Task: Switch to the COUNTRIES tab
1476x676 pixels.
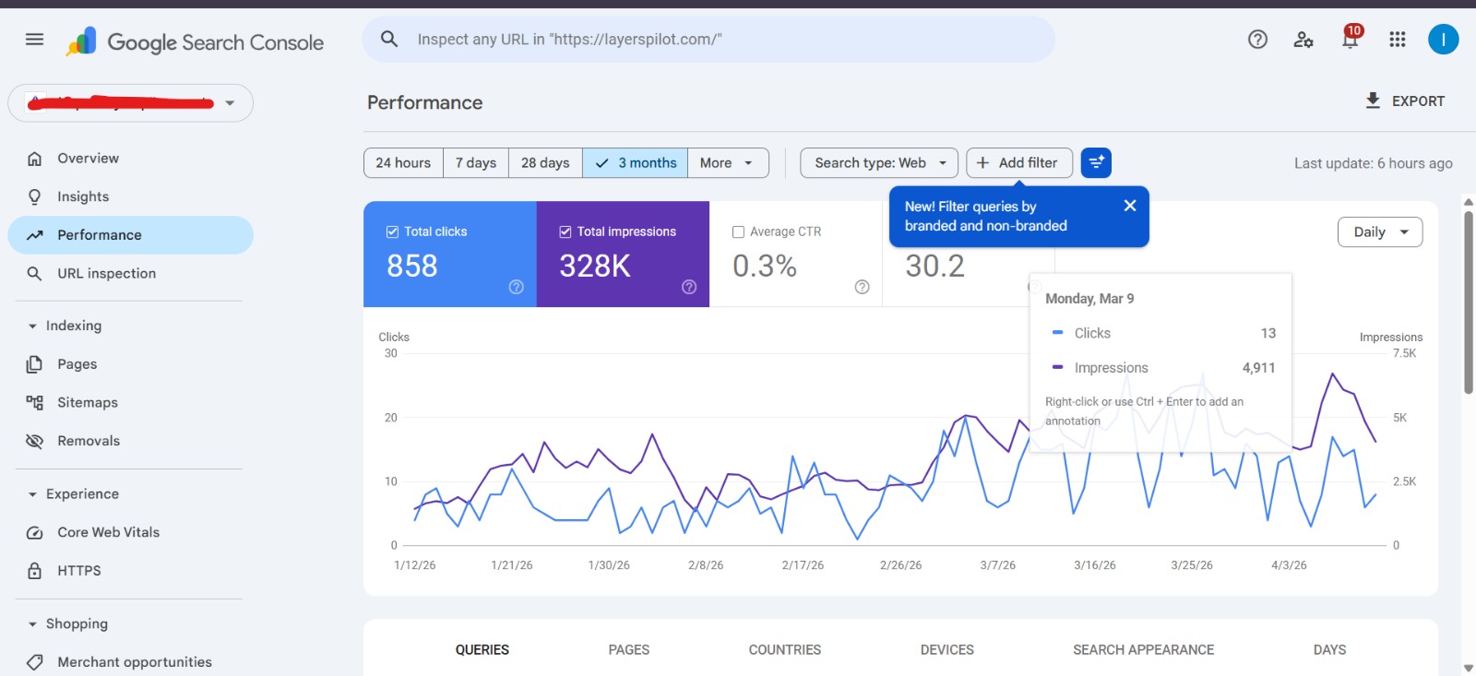Action: coord(785,650)
